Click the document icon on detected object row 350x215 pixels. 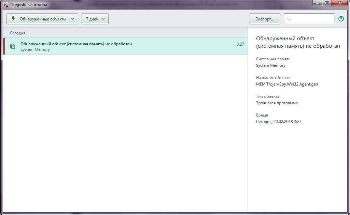(13, 46)
